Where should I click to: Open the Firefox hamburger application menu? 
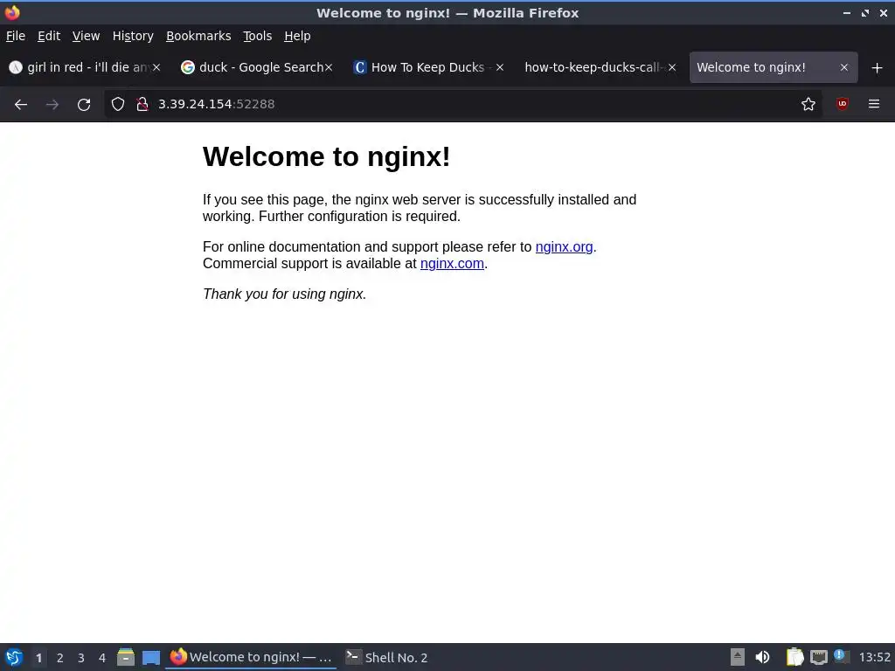pyautogui.click(x=874, y=104)
